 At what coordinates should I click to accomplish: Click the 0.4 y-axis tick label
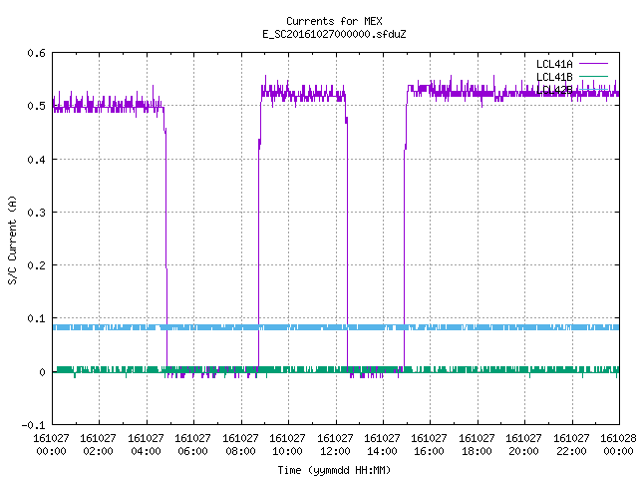[x=37, y=160]
